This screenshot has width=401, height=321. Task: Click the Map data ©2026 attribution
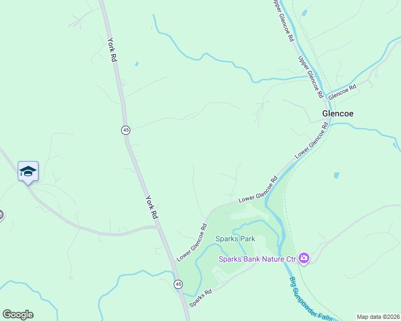378,317
